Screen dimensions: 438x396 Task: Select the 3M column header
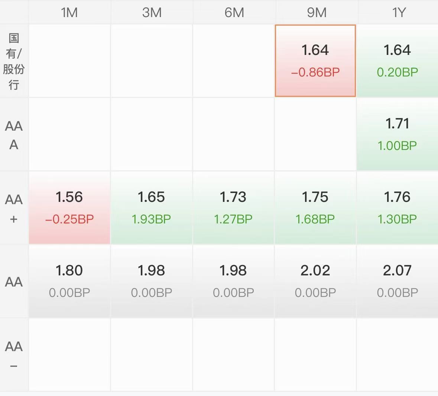click(152, 13)
